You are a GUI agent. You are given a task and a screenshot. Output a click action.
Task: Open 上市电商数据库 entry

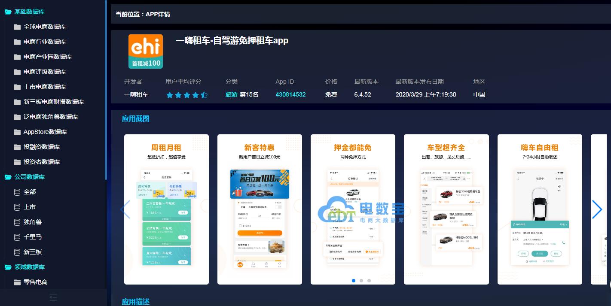(45, 87)
